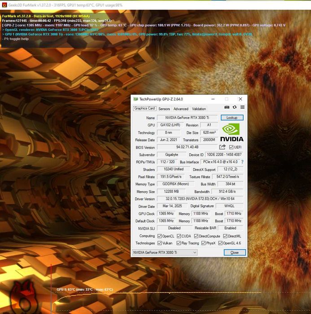Click the Texture Fillrate 547.2 GTexel/s value
311x314 pixels.
(x=228, y=177)
